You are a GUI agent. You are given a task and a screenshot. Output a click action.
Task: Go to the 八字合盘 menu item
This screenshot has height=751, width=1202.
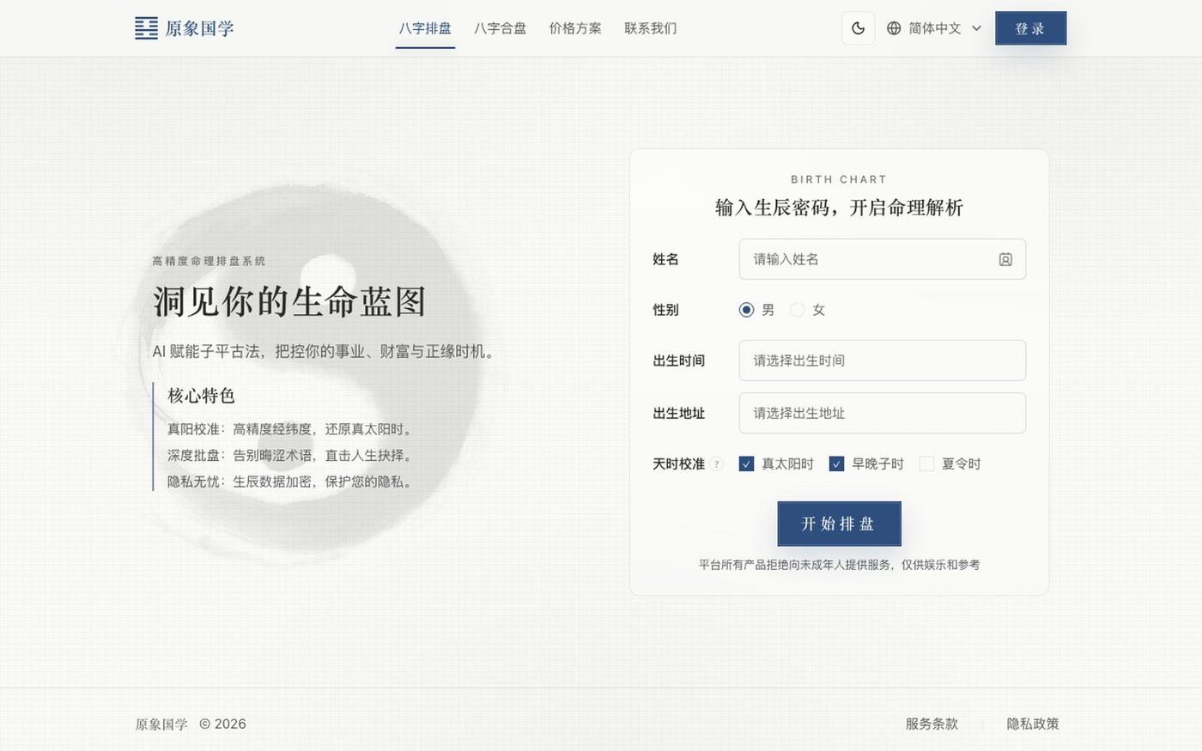coord(500,28)
